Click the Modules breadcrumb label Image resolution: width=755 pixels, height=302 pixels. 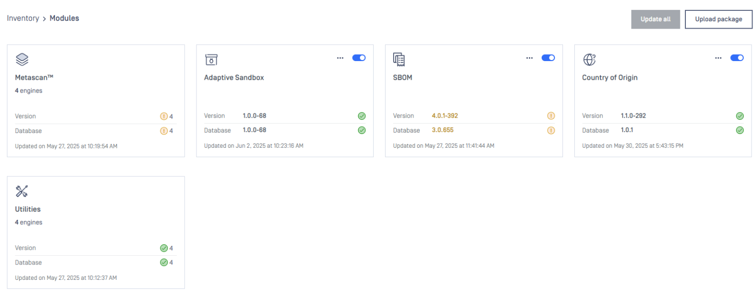[x=64, y=18]
